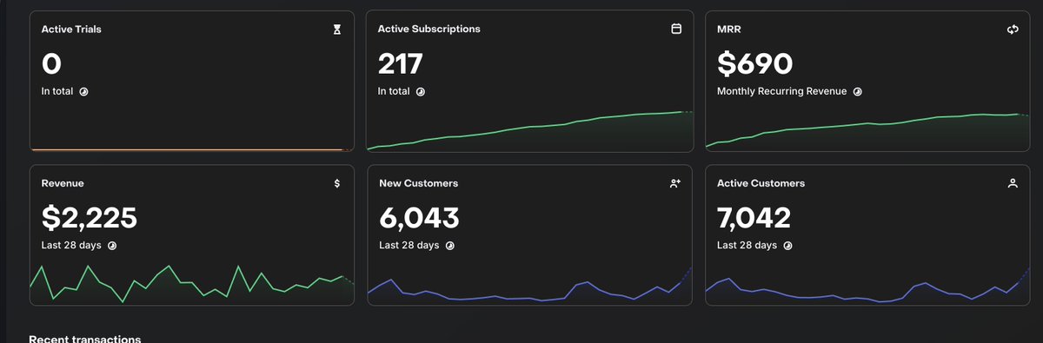The image size is (1043, 343).
Task: Click the Recent transactions heading
Action: pyautogui.click(x=85, y=338)
